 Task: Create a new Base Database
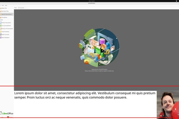(x=5, y=37)
